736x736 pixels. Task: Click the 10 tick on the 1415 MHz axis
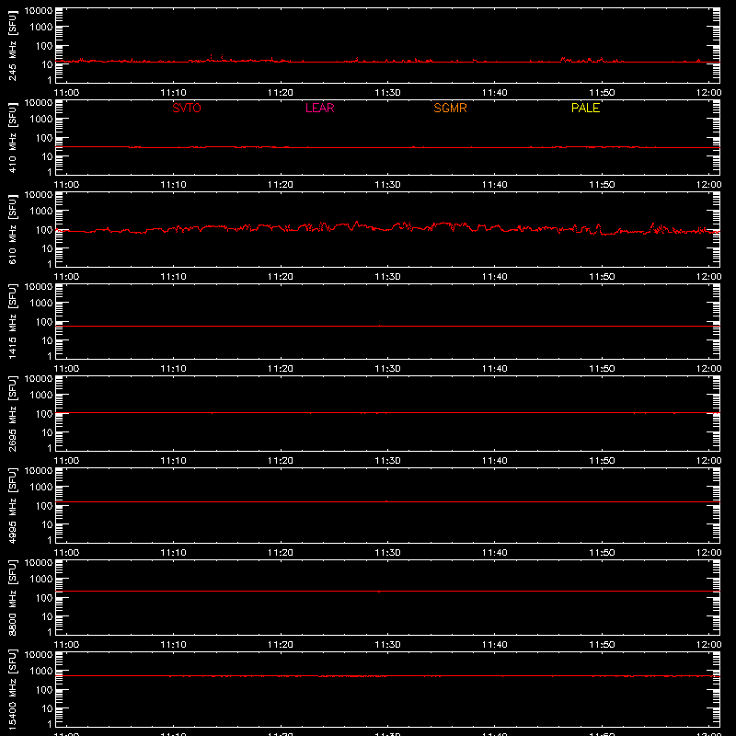pyautogui.click(x=47, y=340)
